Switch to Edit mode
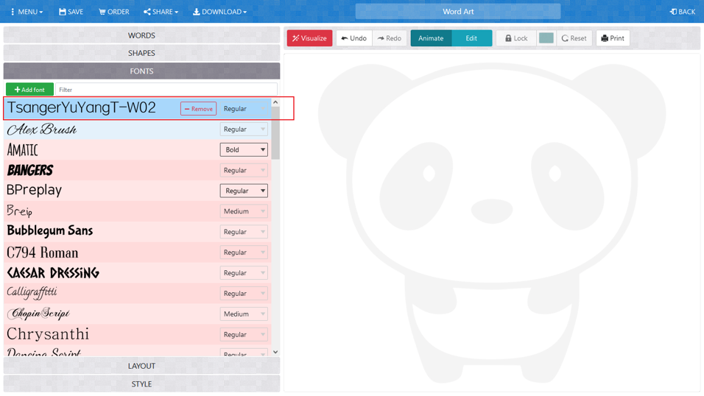Screen dimensions: 704x396 point(471,38)
